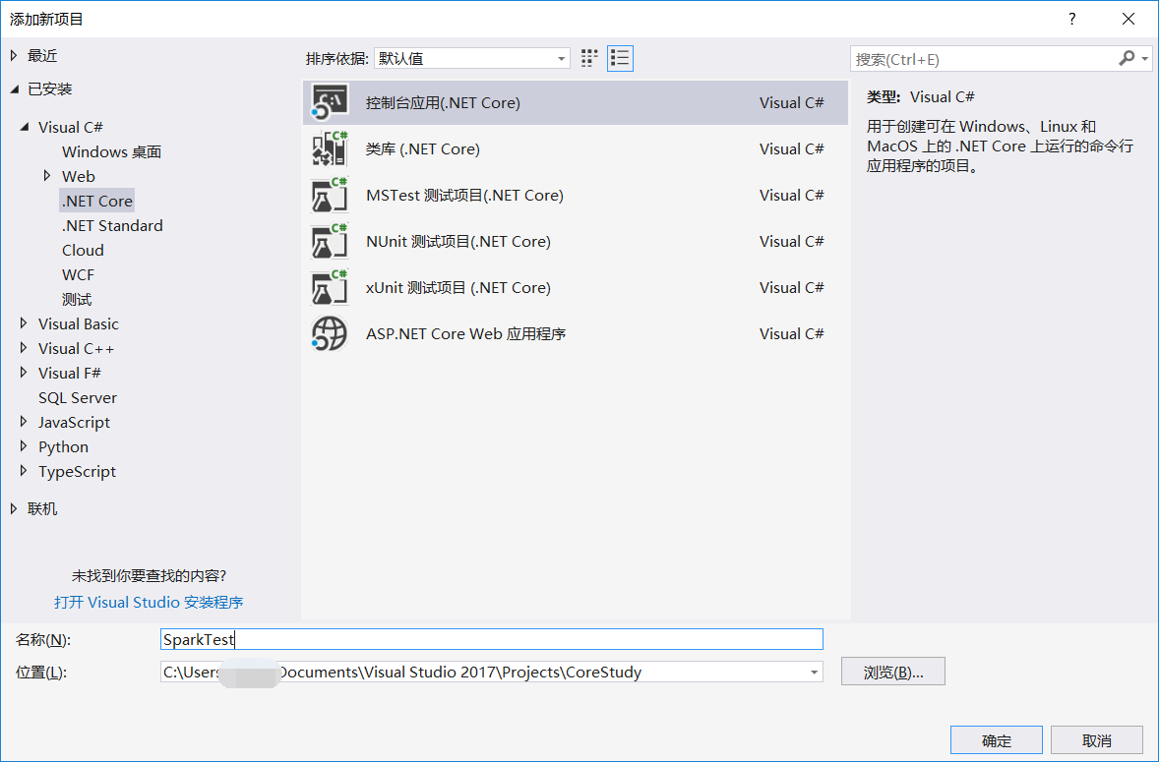Switch to medium icons list view
Image resolution: width=1159 pixels, height=762 pixels.
click(x=620, y=58)
